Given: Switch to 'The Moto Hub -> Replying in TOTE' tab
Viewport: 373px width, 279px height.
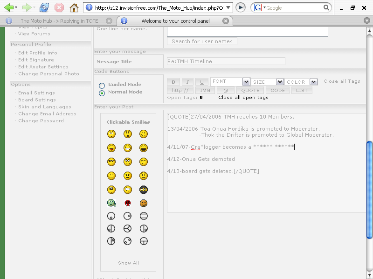Looking at the screenshot, I should click(59, 21).
